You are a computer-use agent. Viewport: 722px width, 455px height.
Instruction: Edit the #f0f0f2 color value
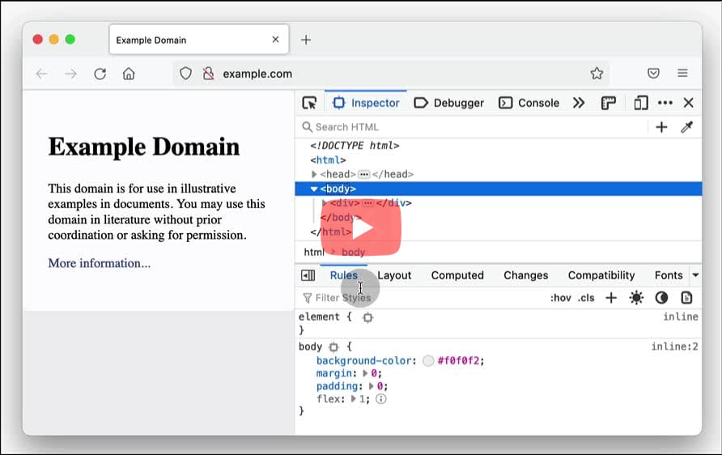458,360
